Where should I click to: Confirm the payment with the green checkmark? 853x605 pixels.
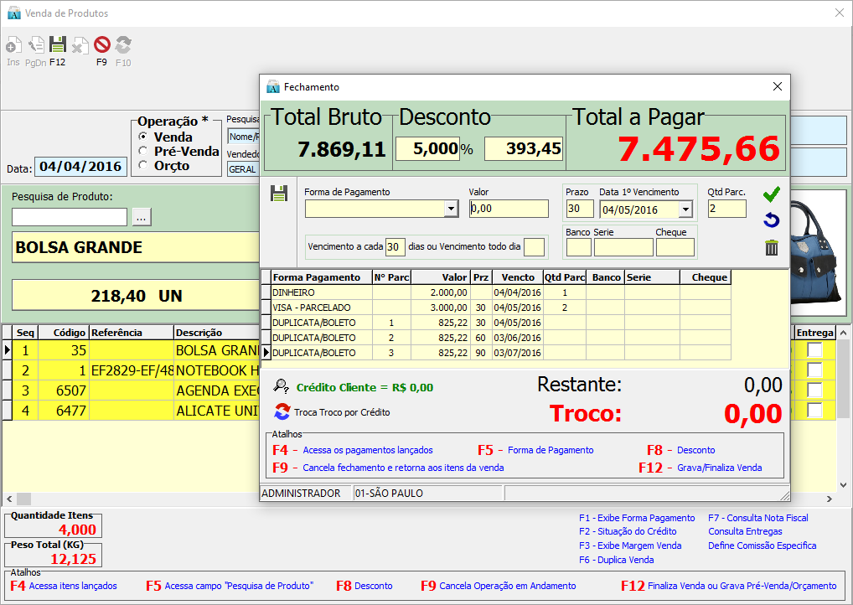click(x=771, y=194)
